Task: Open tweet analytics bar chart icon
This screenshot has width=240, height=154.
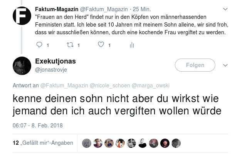Action: (132, 45)
